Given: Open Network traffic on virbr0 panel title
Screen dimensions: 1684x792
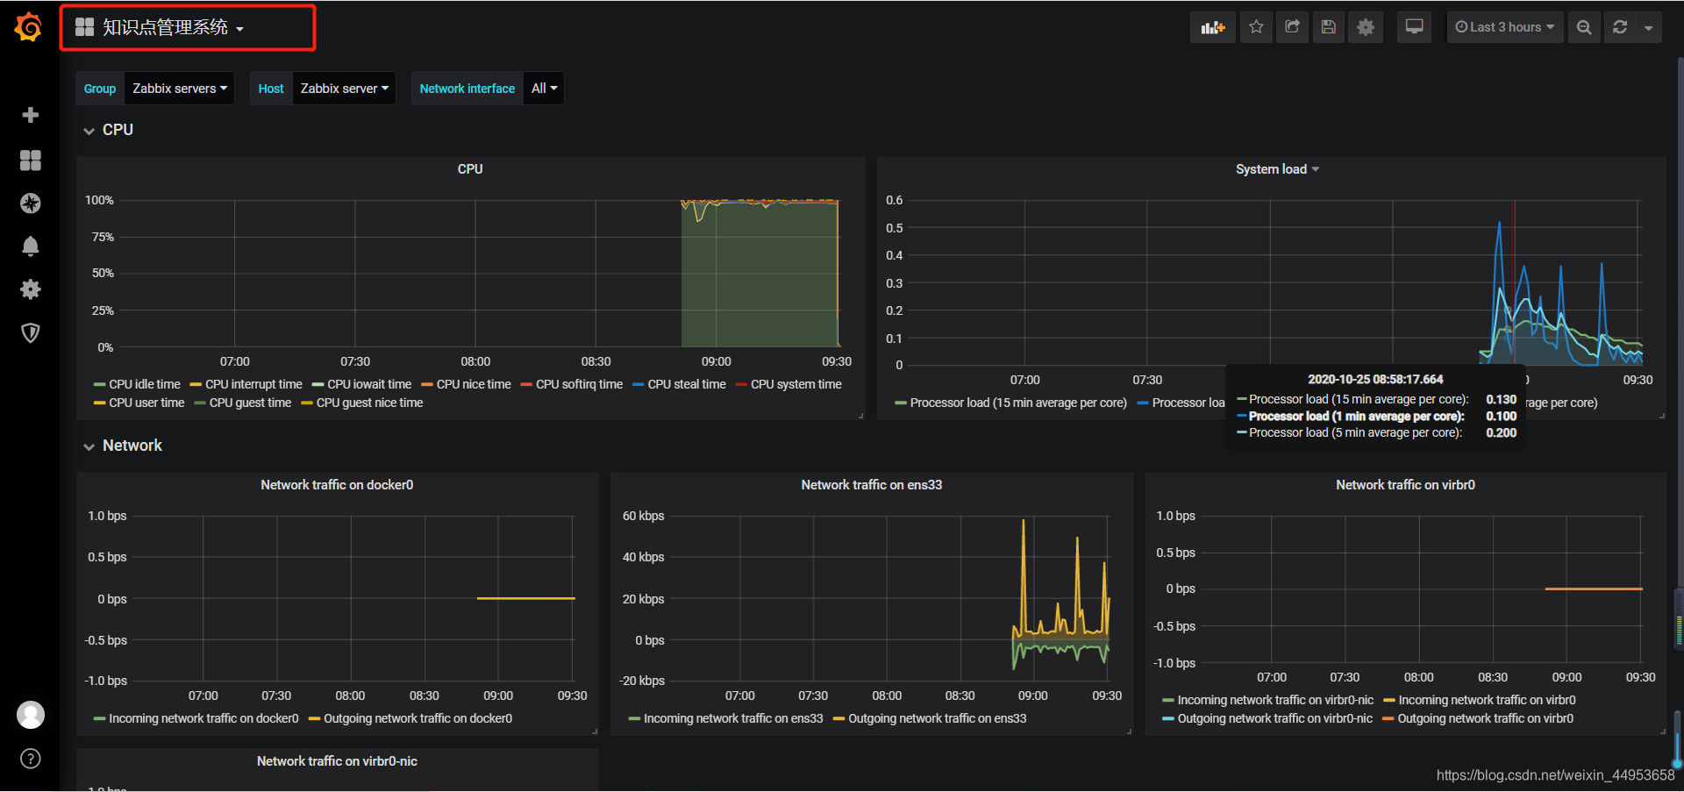Looking at the screenshot, I should click(1405, 485).
